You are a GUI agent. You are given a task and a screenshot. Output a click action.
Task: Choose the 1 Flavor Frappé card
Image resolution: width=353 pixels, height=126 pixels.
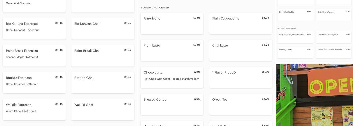click(240, 77)
